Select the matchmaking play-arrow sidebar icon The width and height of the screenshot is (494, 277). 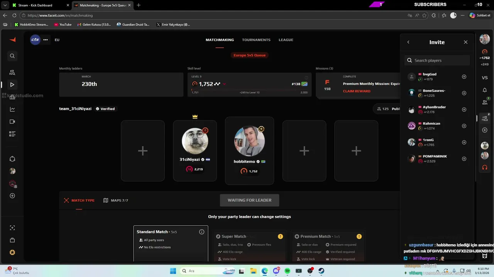pos(12,85)
